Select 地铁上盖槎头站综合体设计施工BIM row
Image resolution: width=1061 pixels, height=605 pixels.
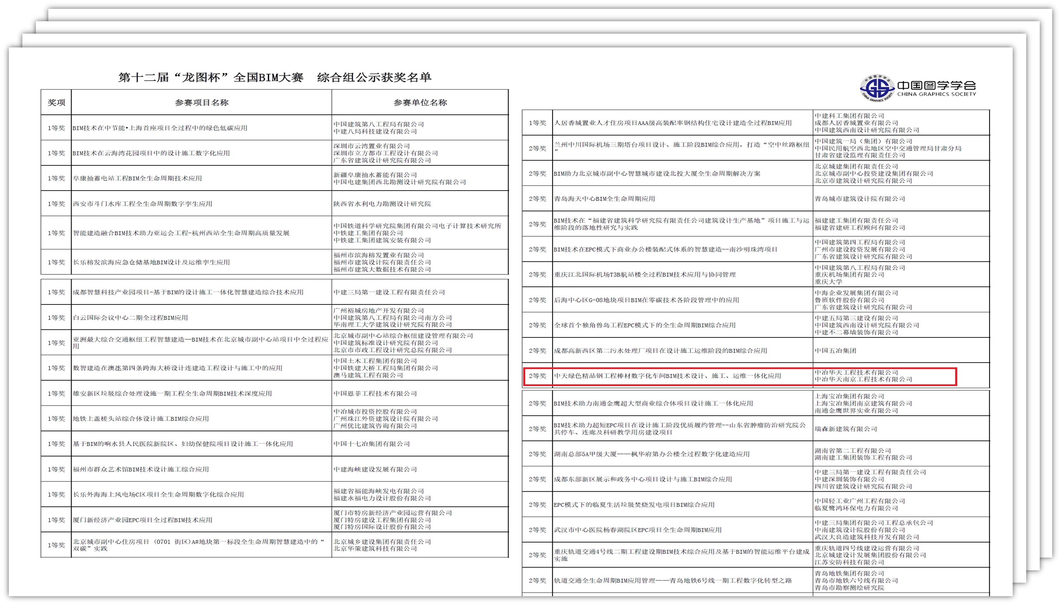(x=274, y=418)
